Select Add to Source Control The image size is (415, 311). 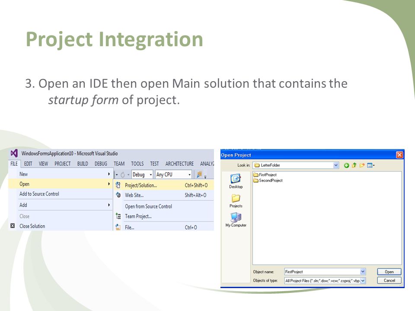tap(61, 194)
